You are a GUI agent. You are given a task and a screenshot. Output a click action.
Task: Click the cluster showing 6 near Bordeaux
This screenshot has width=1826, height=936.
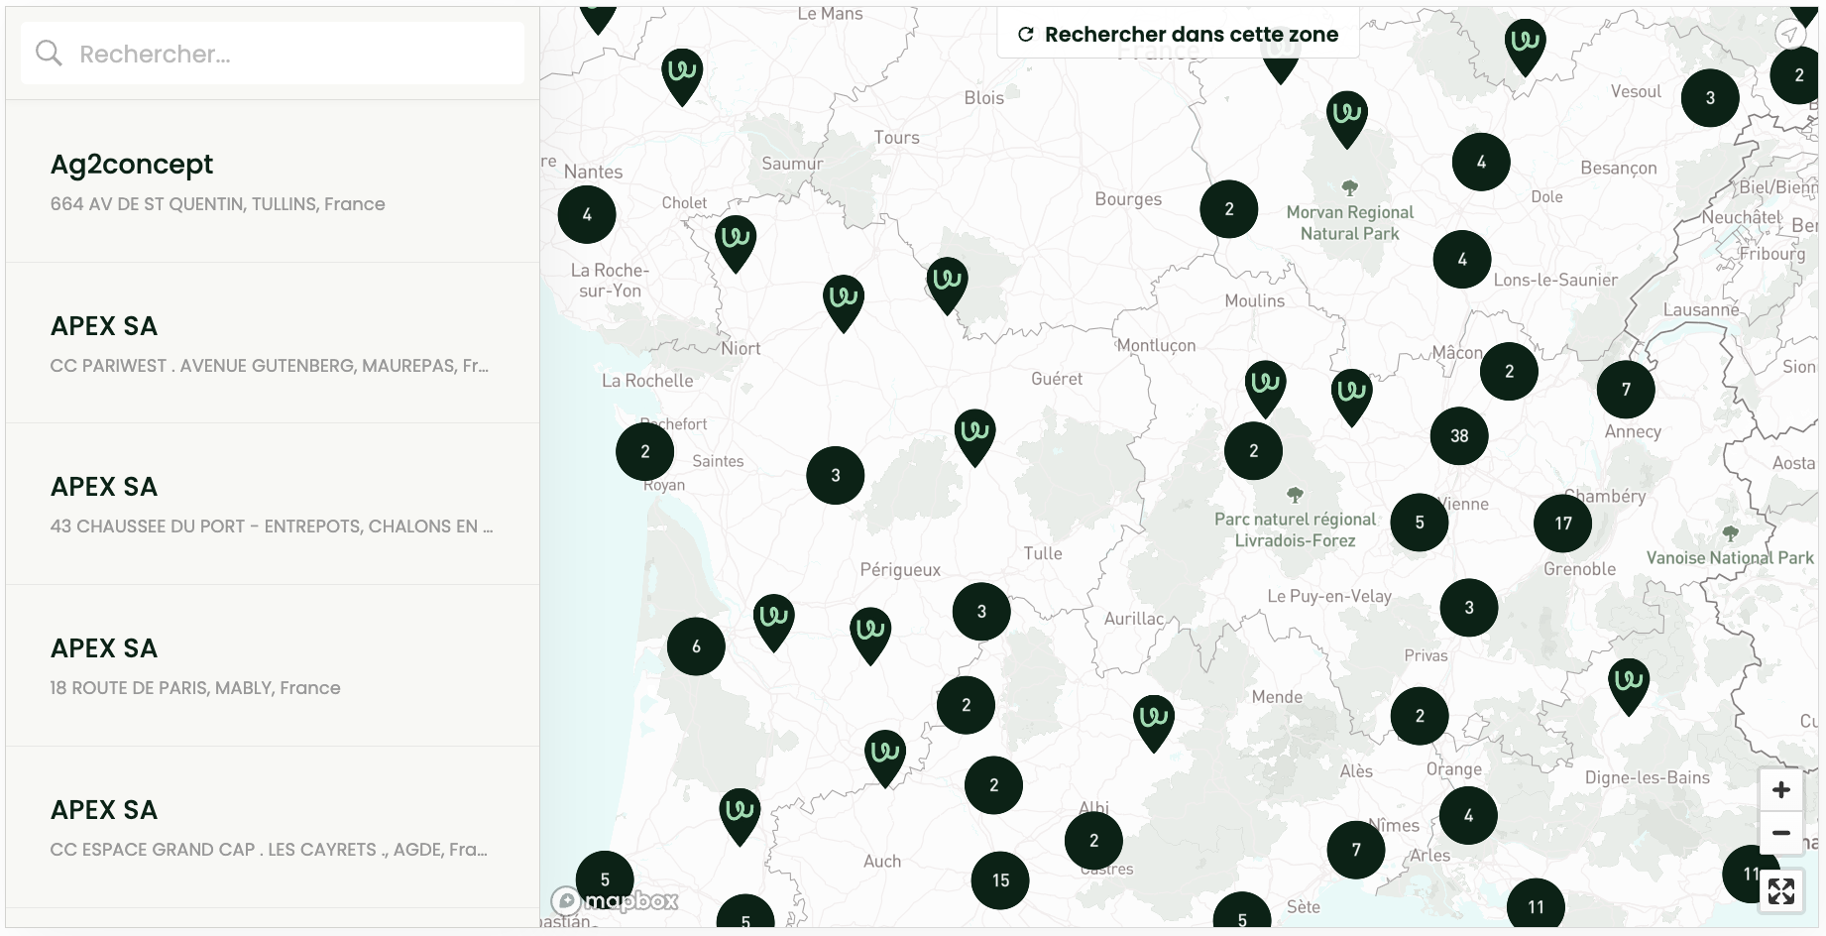pos(697,645)
